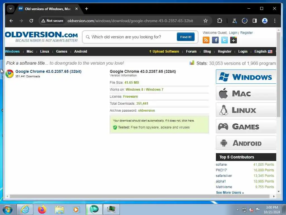The image size is (286, 215).
Task: Click the stats bar chart icon
Action: (x=192, y=63)
